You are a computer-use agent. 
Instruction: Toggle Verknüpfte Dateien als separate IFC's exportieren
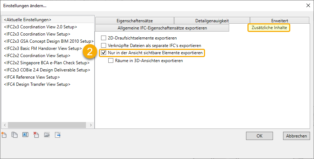click(104, 46)
